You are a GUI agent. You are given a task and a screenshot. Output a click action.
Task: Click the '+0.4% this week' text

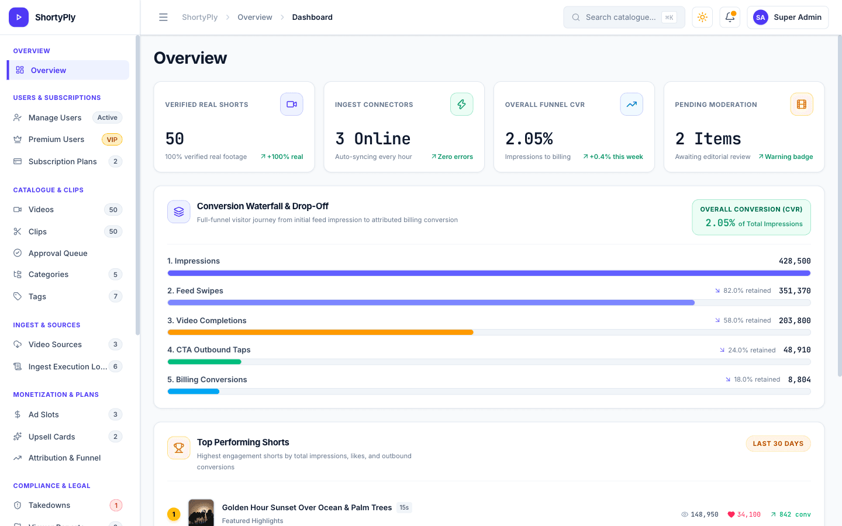pos(616,157)
